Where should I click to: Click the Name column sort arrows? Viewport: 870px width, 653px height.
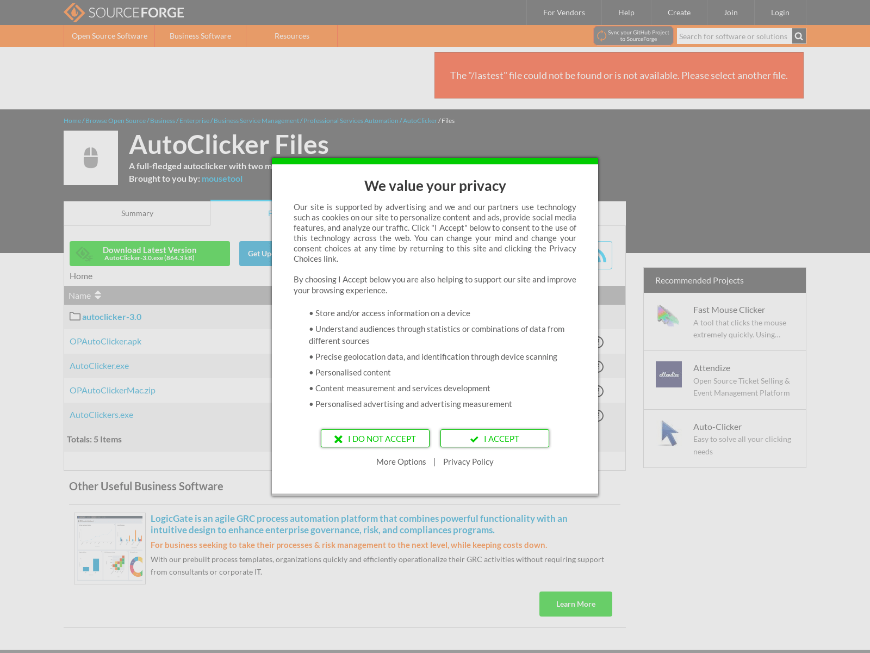pyautogui.click(x=98, y=295)
